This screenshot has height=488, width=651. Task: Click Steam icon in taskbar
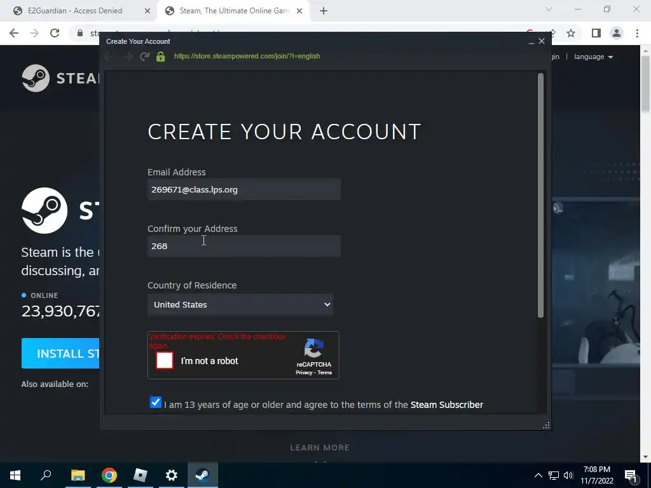pyautogui.click(x=203, y=475)
